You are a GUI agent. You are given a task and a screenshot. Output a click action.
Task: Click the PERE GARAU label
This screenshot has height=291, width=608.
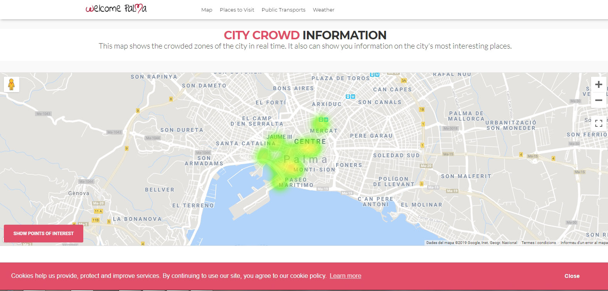pos(371,136)
